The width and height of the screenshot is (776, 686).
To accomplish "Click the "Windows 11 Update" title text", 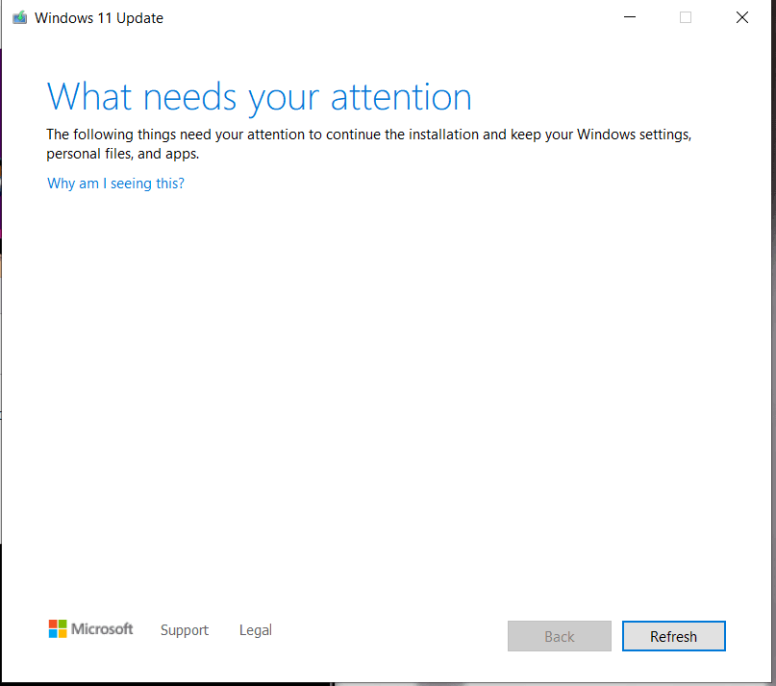I will (99, 18).
